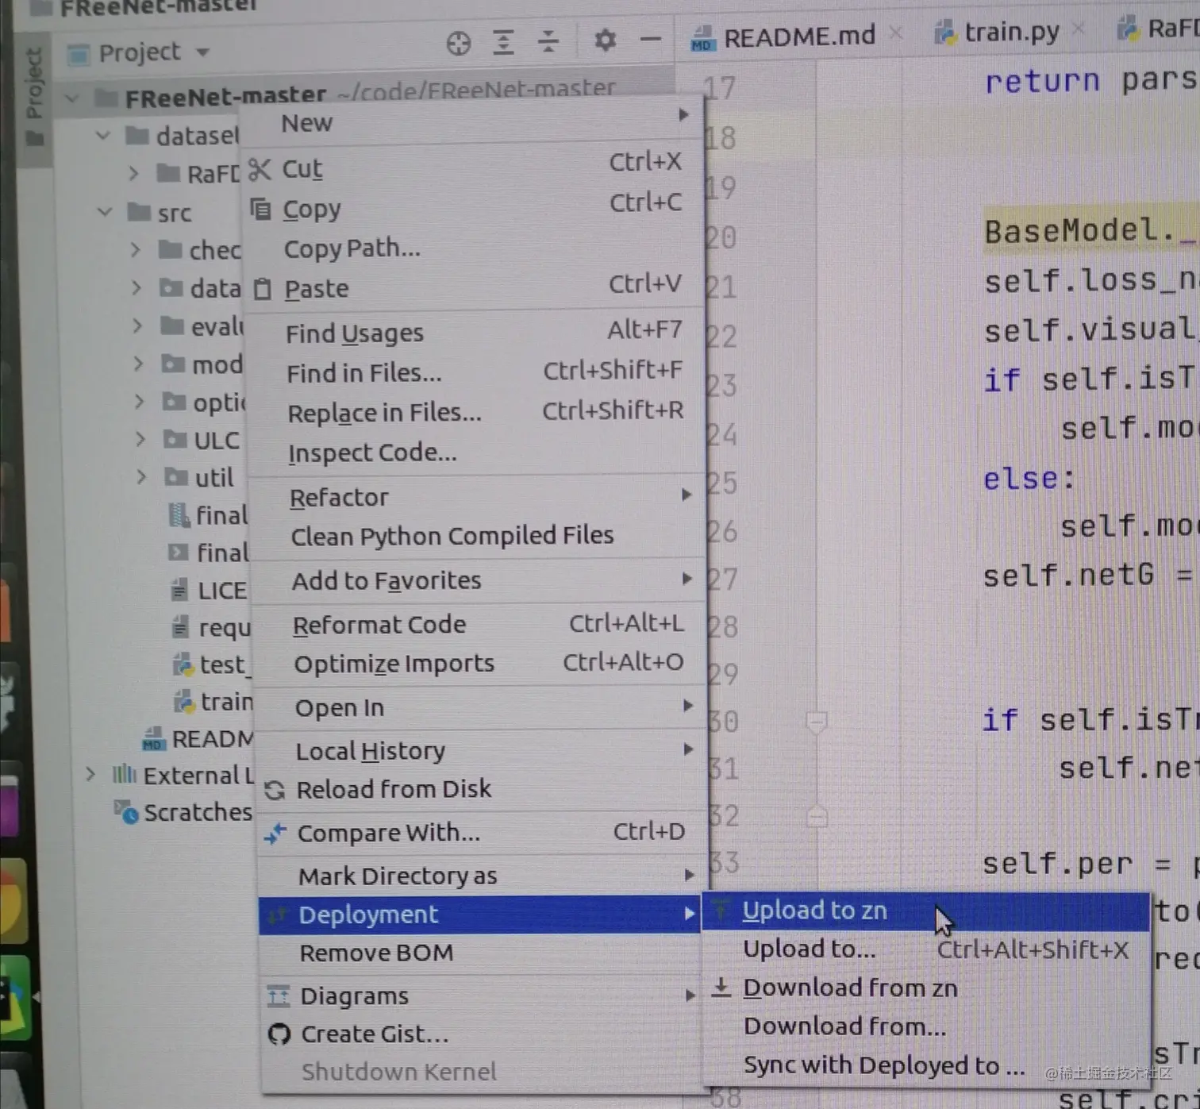Select Remove BOM menu entry
Screen dimensions: 1200x1109
[x=481, y=953]
